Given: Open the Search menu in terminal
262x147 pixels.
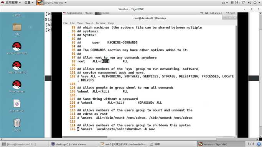Looking at the screenshot, I should click(x=89, y=23).
